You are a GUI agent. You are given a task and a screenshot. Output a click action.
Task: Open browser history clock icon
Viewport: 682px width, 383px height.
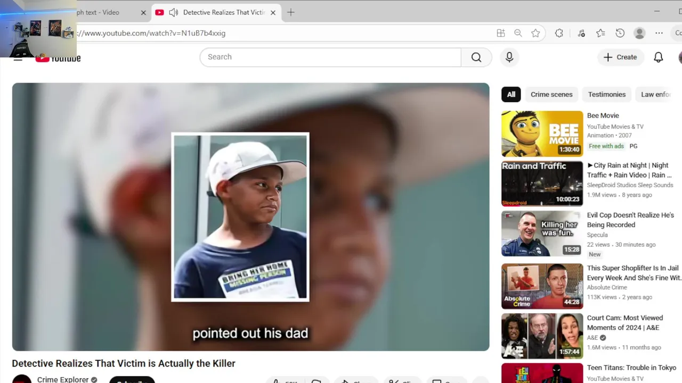(620, 33)
